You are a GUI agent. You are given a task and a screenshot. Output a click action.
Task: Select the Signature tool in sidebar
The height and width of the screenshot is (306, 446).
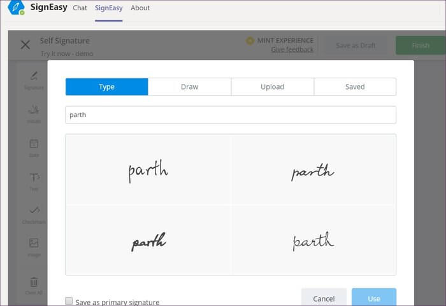[x=34, y=80]
